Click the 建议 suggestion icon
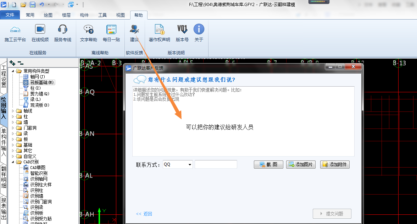The image size is (417, 224). coord(134,29)
